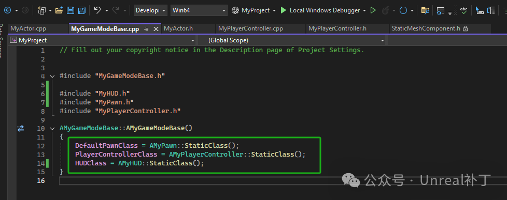Click PlayerControllerClass on line 13
Viewport: 507px width, 200px height.
[x=116, y=154]
